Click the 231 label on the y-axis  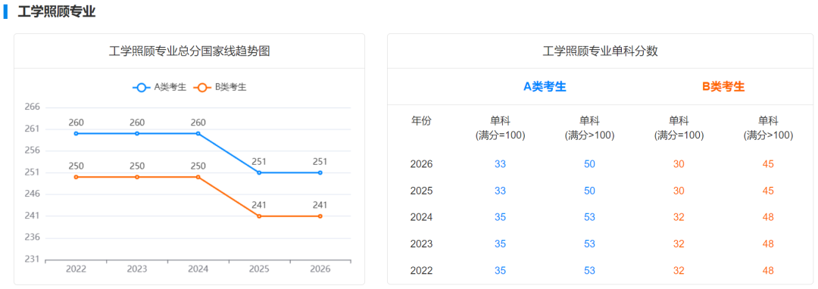coord(33,259)
